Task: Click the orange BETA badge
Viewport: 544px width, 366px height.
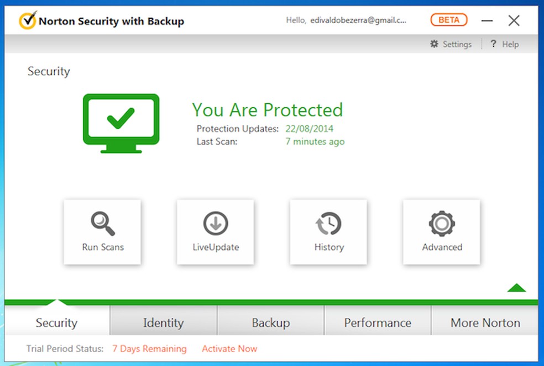Action: tap(449, 20)
